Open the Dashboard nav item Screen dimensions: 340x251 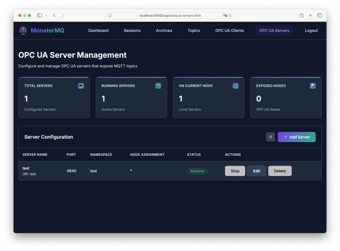pos(98,31)
